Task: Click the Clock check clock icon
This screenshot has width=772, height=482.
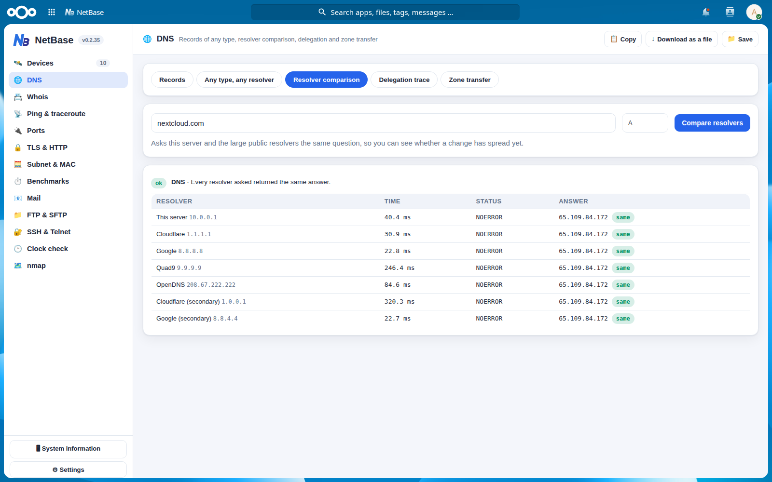Action: tap(18, 249)
